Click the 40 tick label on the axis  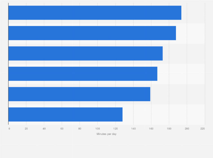coord(44,129)
